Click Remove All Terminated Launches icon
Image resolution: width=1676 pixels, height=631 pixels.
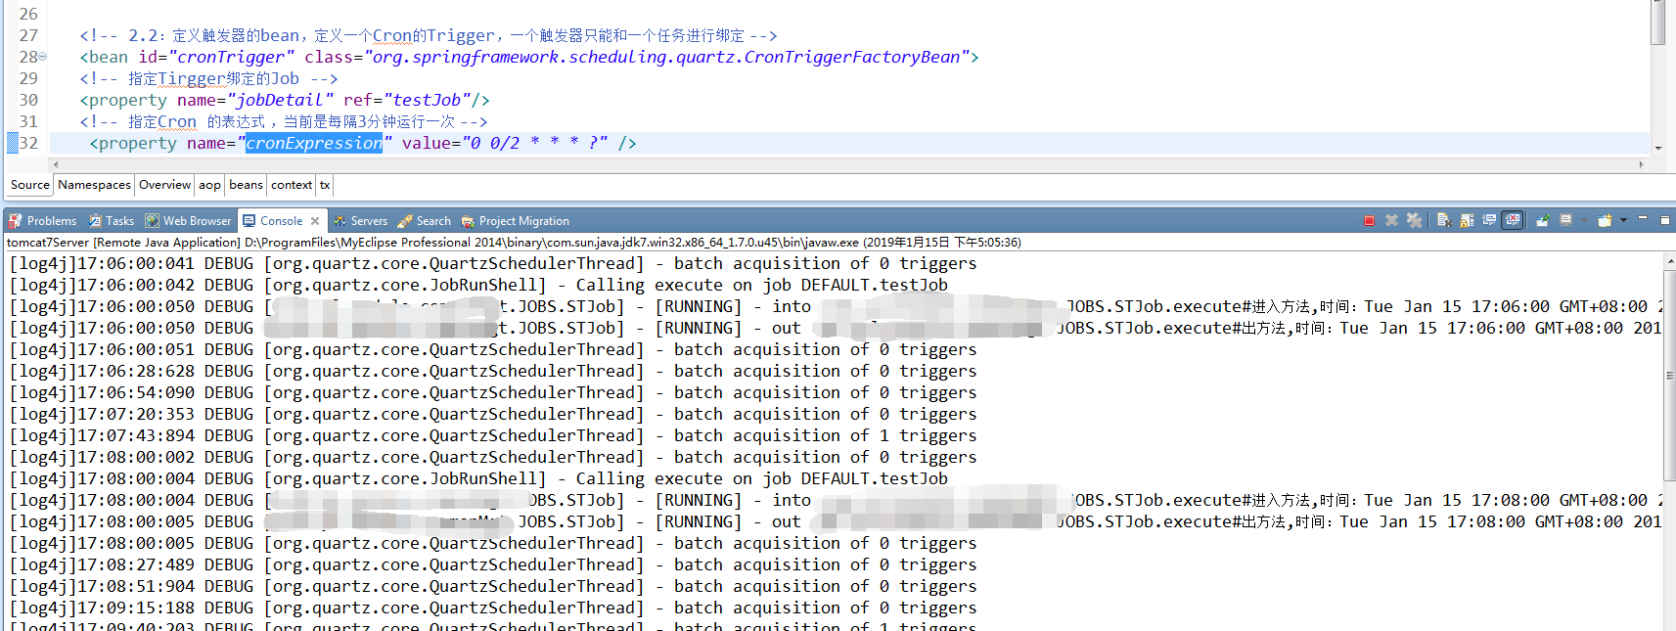(1414, 221)
